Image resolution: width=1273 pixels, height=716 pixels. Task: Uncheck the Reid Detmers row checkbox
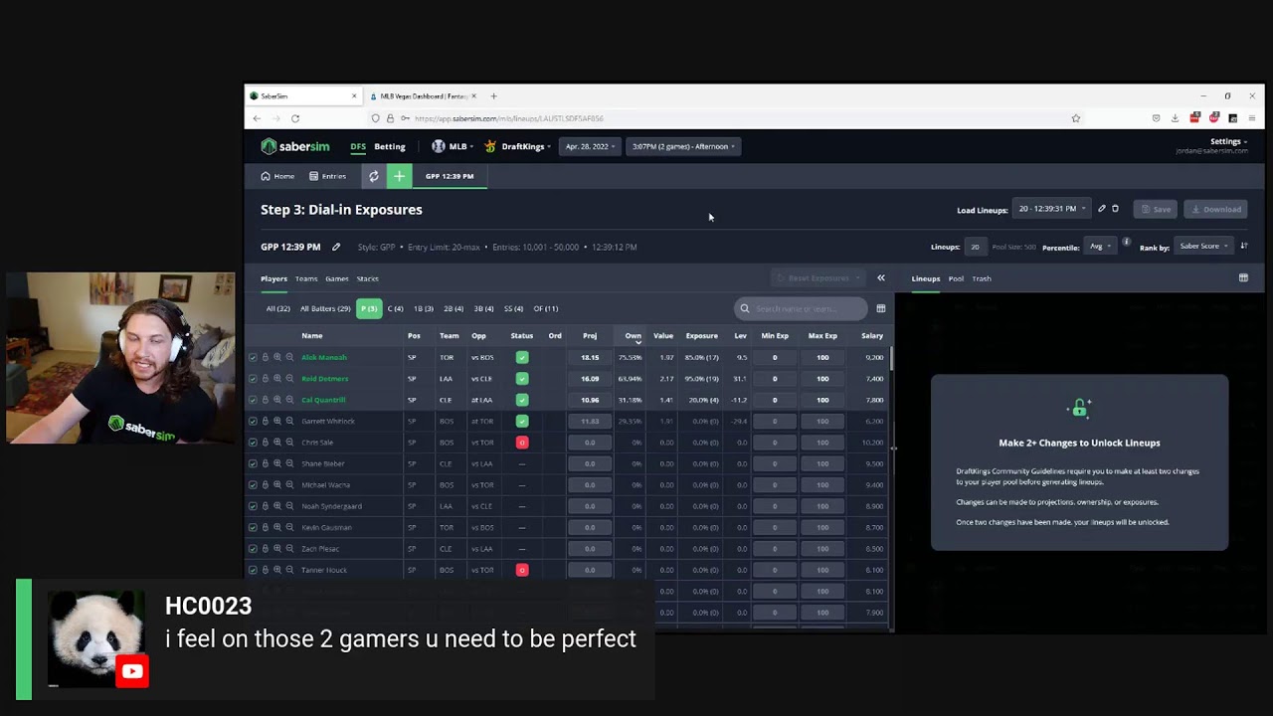(253, 379)
